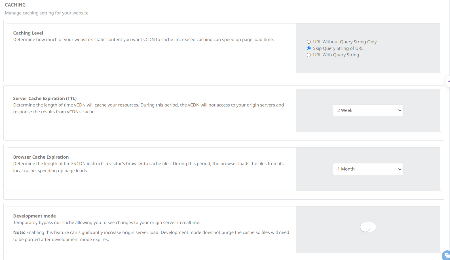
Task: Click chevron arrow of 2 Week dropdown
Action: point(400,110)
